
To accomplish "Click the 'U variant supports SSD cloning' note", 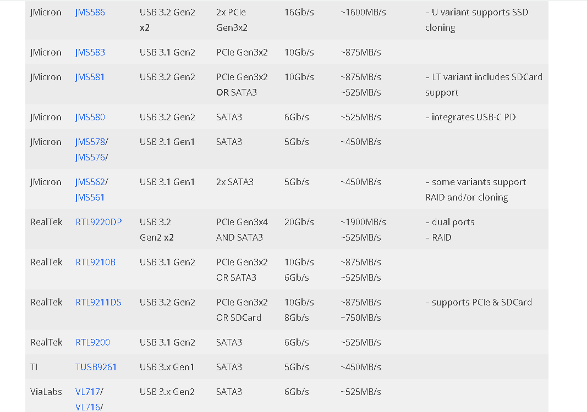I will [476, 20].
